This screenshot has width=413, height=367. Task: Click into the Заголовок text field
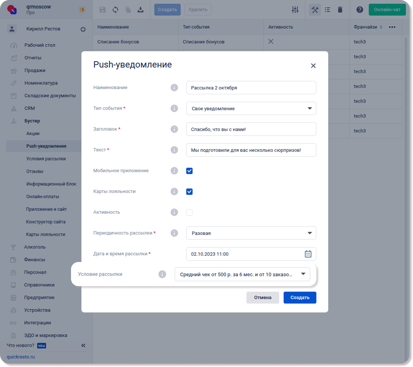[251, 129]
